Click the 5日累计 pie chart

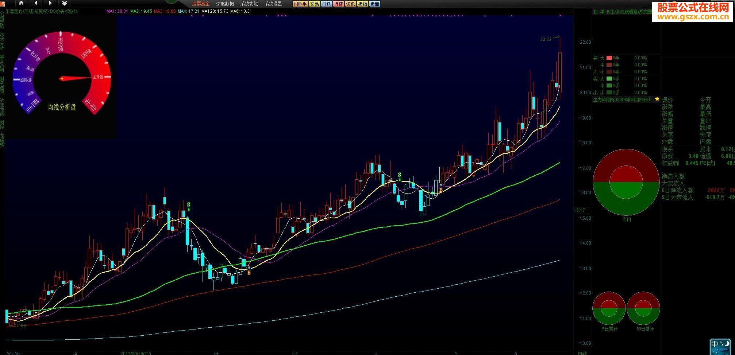(x=609, y=308)
